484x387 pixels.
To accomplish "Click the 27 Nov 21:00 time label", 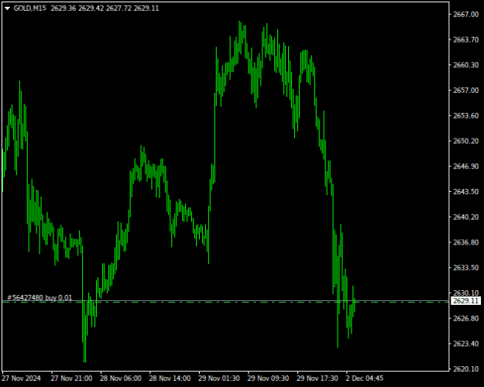I will pos(71,378).
